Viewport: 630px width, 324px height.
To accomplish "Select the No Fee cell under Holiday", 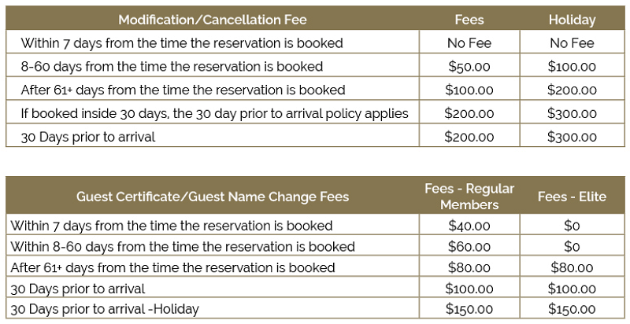I will pyautogui.click(x=573, y=43).
